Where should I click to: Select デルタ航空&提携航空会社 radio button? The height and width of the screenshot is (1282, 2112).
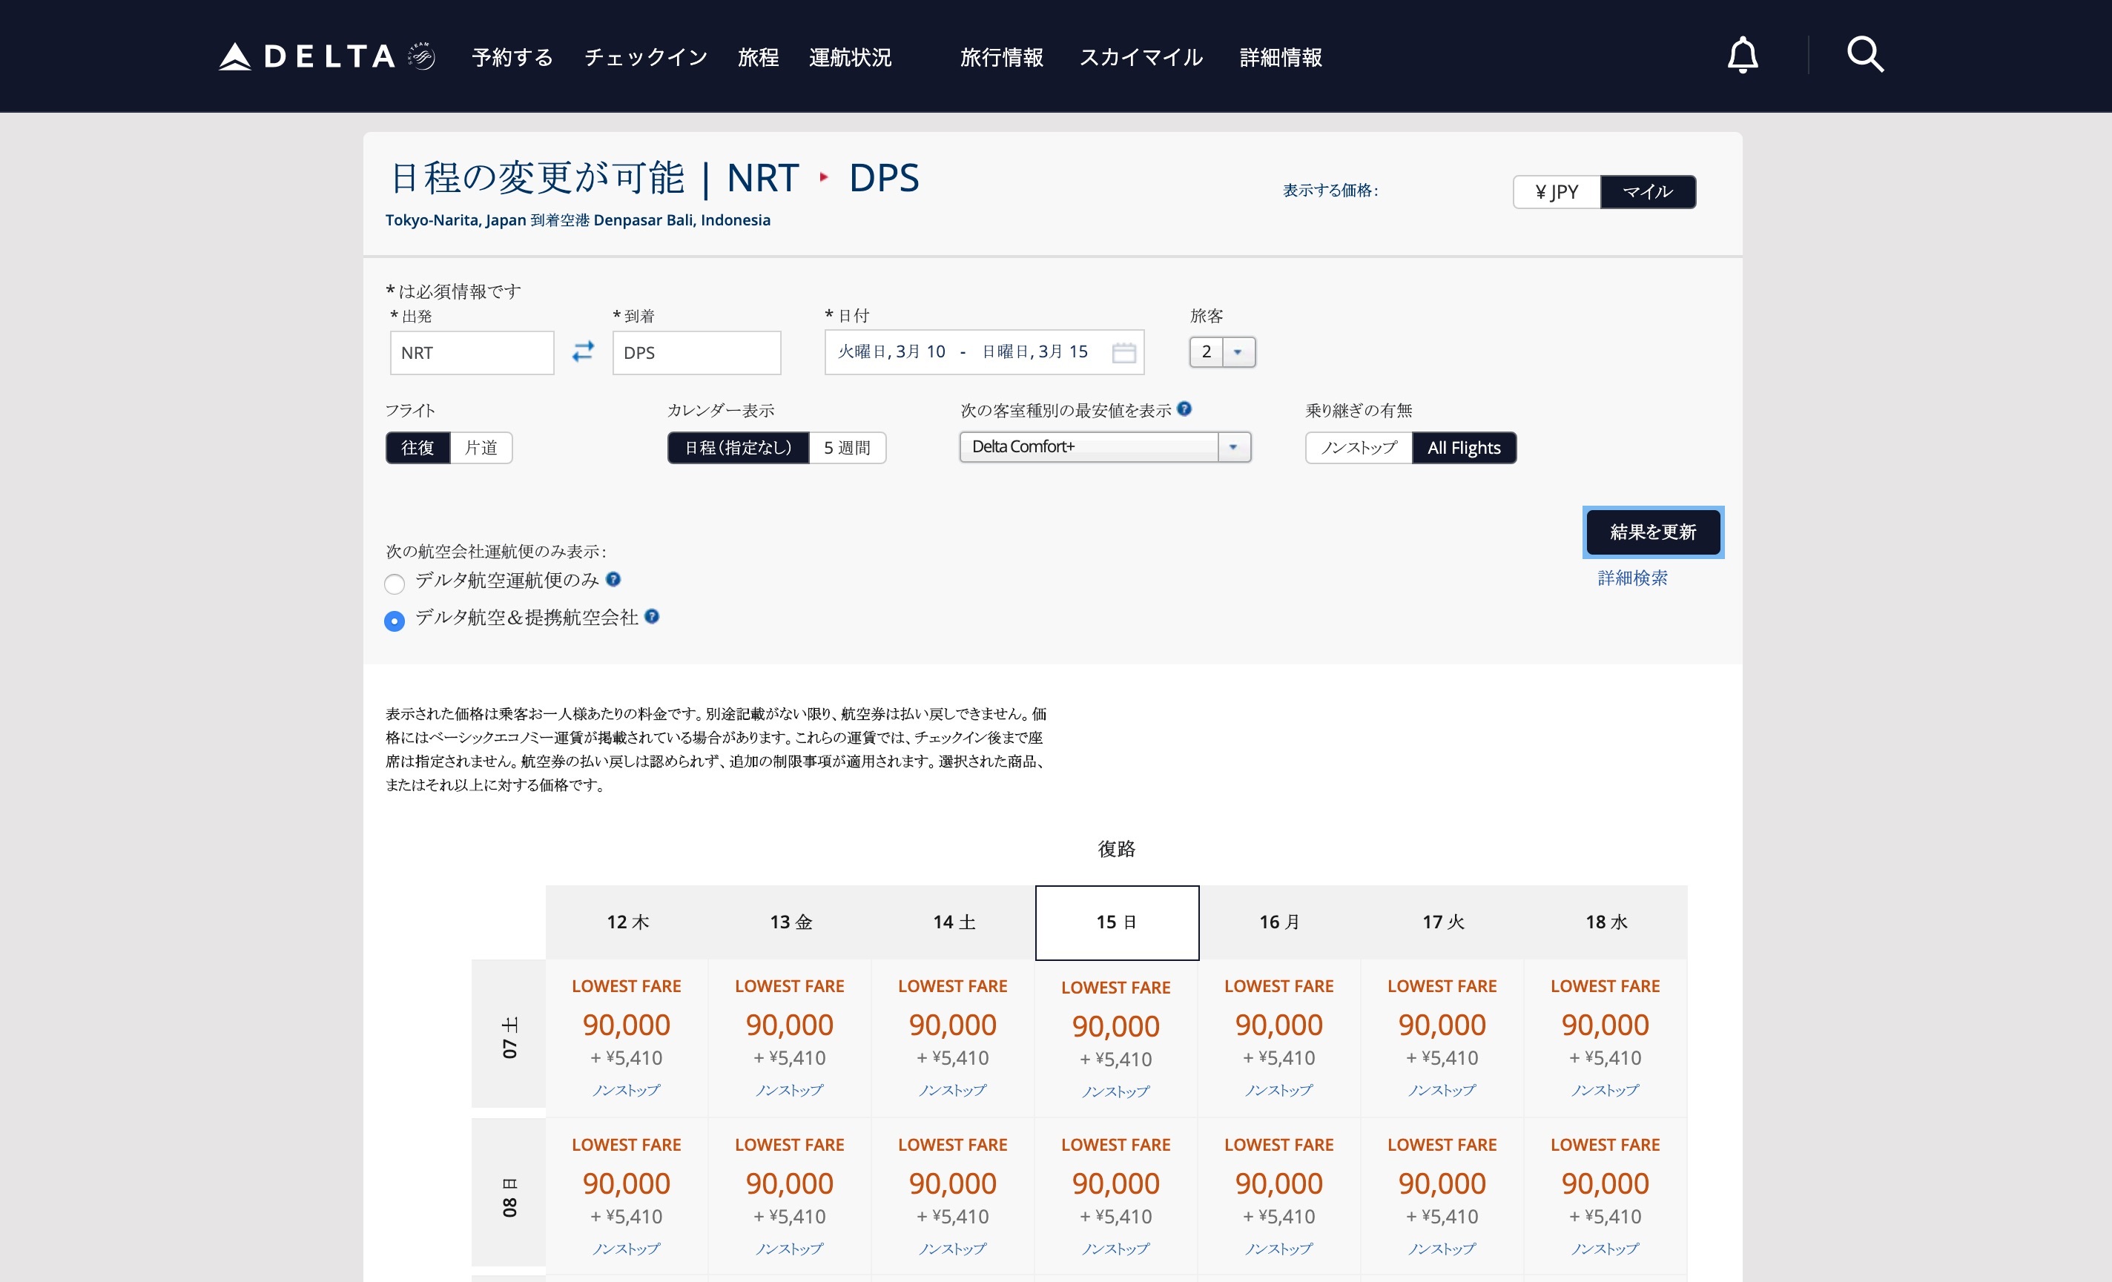395,621
